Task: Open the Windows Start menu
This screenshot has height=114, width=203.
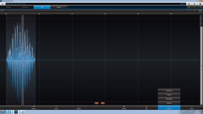Action: pos(3,112)
